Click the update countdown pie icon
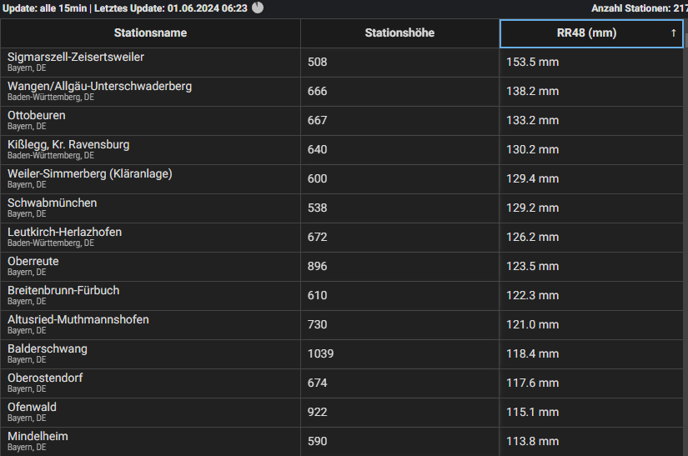Image resolution: width=688 pixels, height=456 pixels. pos(258,8)
